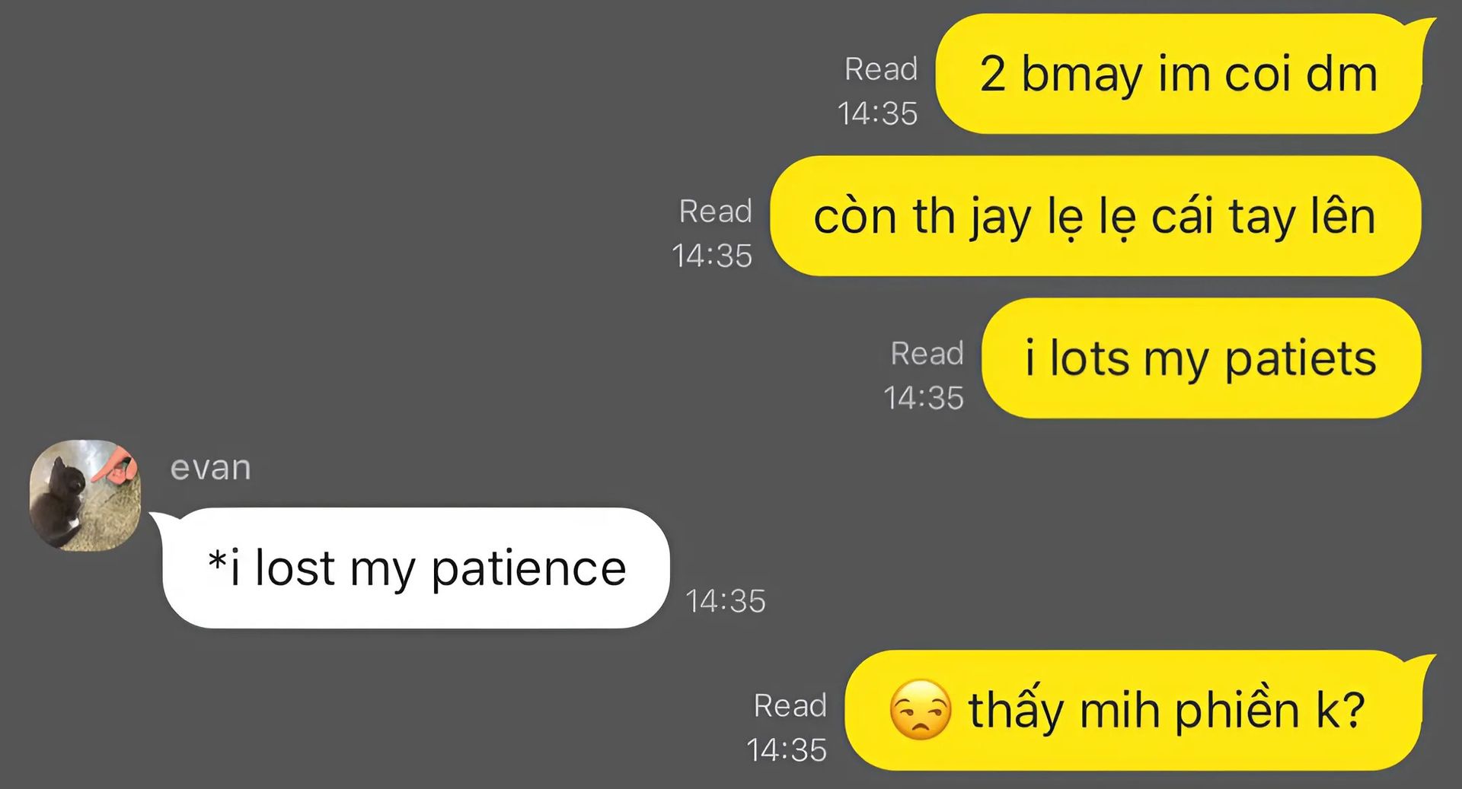Click the 14:35 time beside "còn th jay" bubble

[x=712, y=256]
